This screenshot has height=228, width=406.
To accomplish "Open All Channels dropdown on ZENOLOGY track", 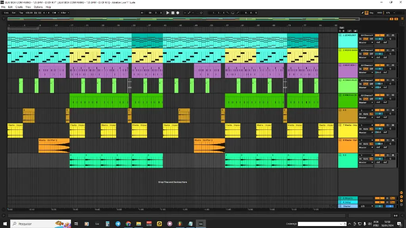I will coord(366,35).
